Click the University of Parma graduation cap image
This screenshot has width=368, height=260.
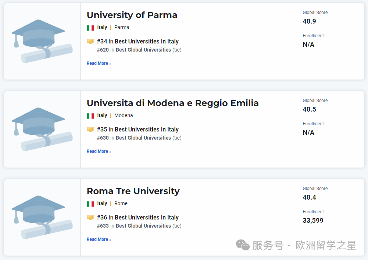42,41
